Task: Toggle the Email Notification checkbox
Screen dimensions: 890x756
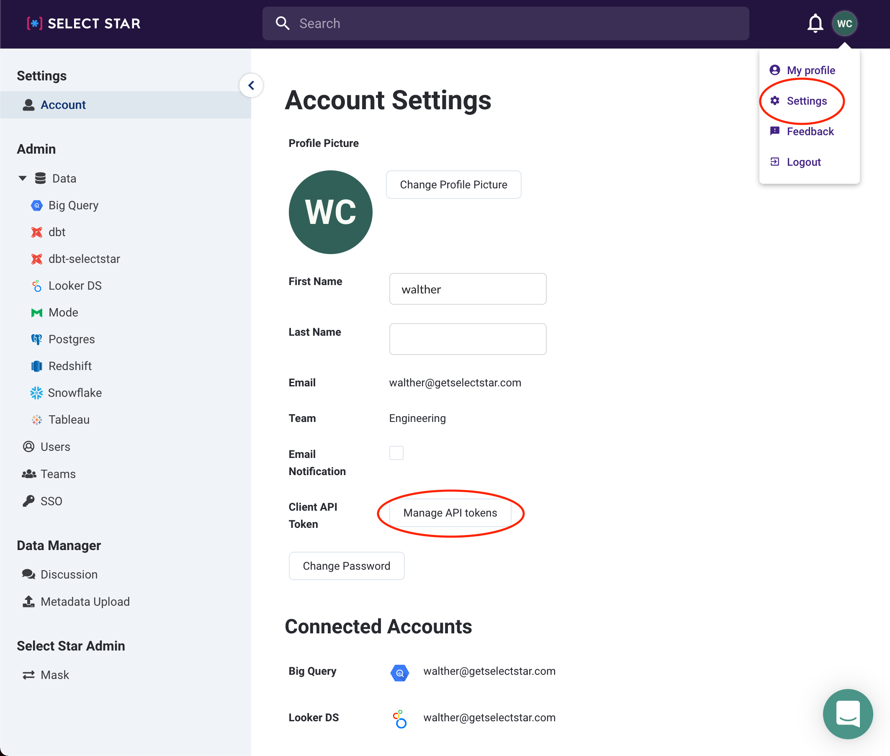Action: 396,453
